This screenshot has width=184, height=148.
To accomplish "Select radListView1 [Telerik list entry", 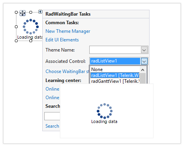I will (115, 75).
